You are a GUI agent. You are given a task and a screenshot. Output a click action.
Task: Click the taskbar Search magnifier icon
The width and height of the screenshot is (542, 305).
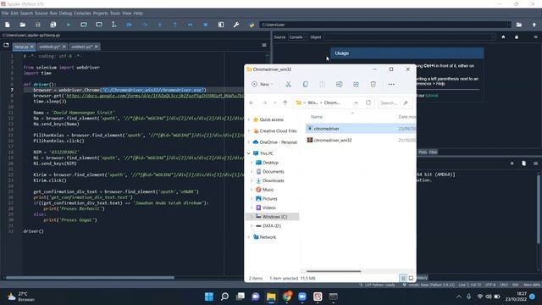click(224, 297)
